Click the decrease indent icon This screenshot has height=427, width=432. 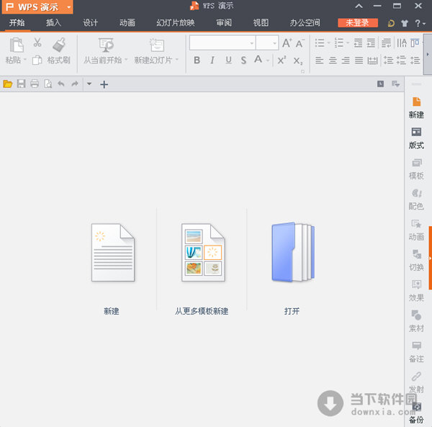point(358,43)
